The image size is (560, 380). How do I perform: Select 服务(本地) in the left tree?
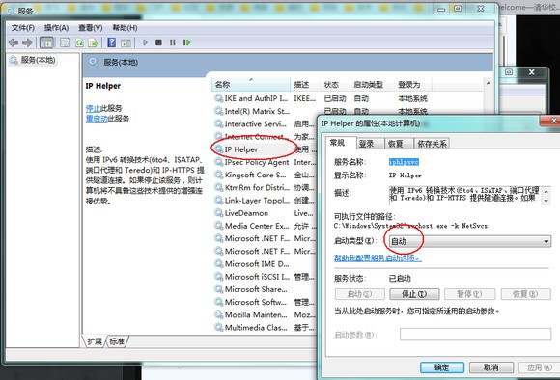(x=38, y=60)
